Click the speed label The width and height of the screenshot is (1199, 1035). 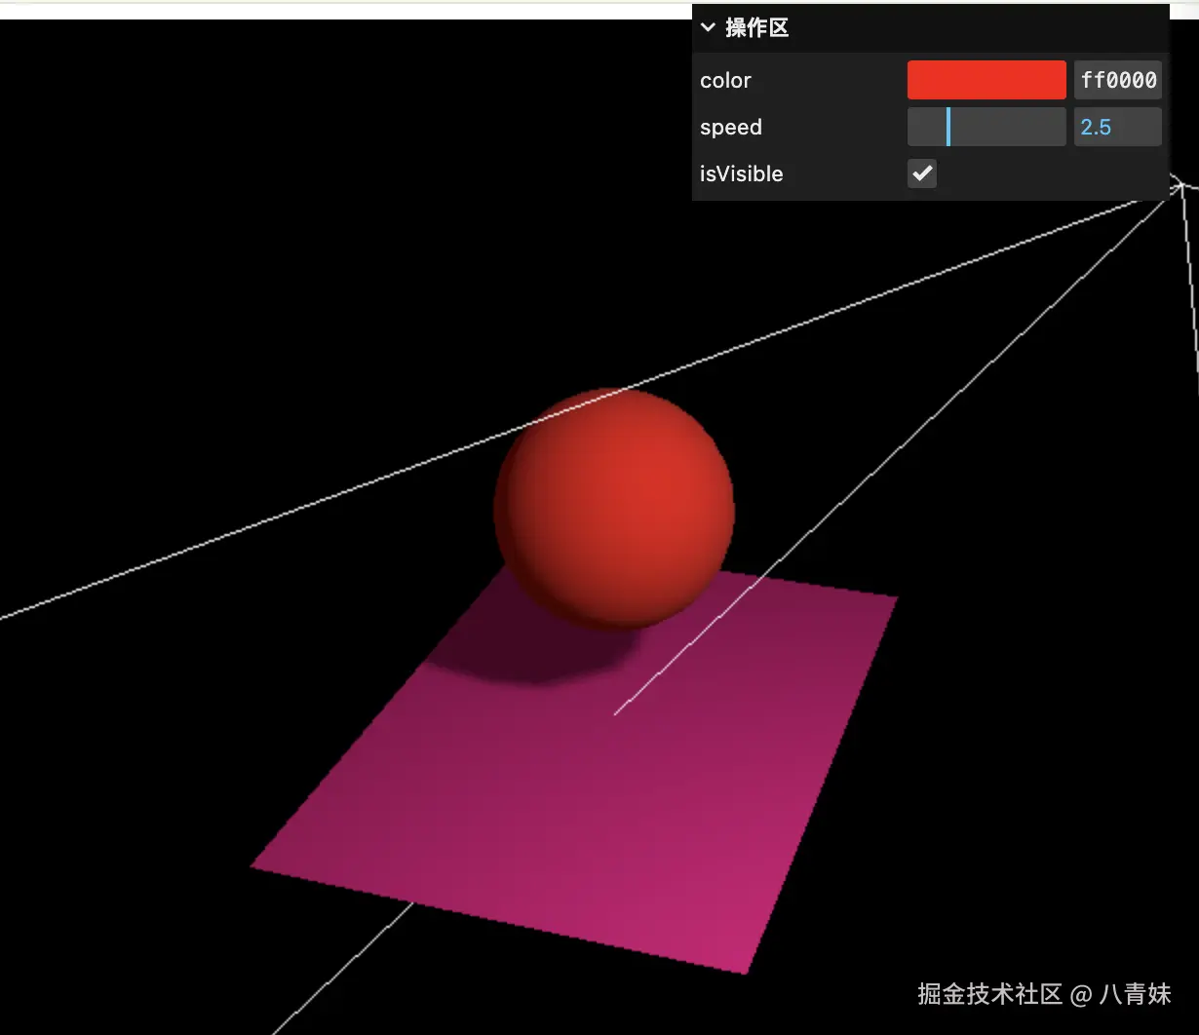[x=731, y=128]
